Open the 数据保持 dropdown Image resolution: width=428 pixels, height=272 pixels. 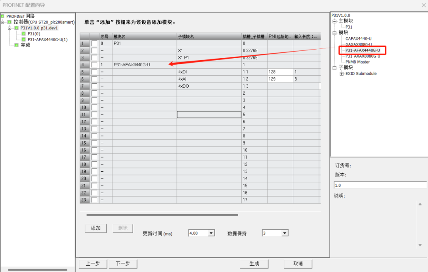(x=285, y=233)
